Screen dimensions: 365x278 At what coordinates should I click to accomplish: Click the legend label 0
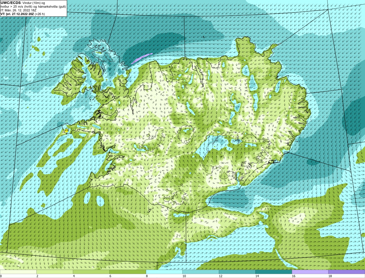point(1,276)
